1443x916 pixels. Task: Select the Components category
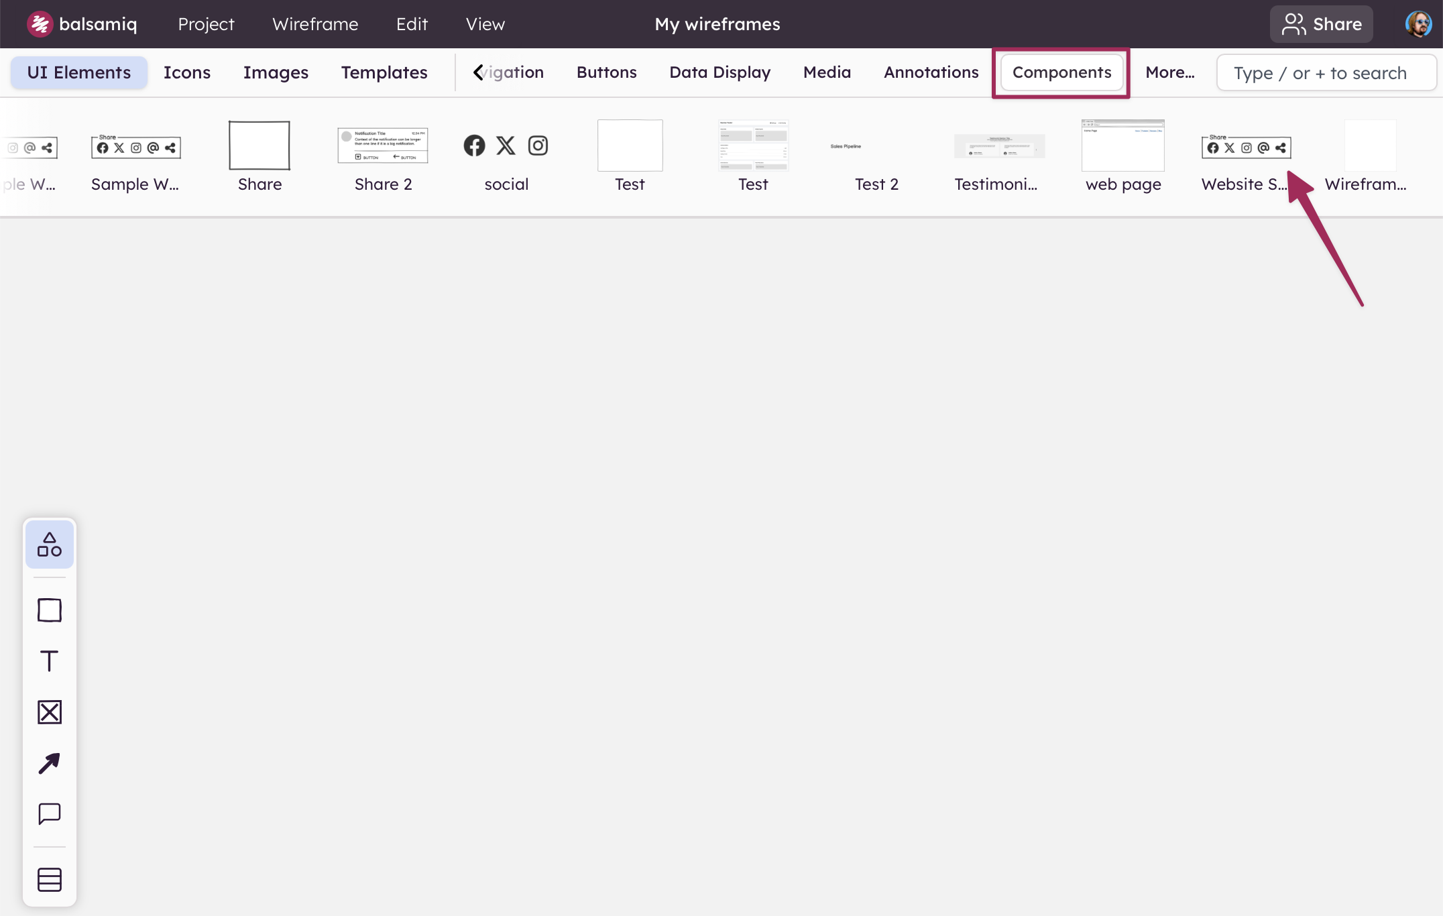(x=1061, y=72)
